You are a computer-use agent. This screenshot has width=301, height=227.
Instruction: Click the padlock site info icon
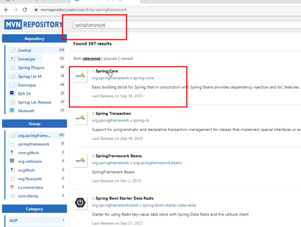pyautogui.click(x=36, y=10)
